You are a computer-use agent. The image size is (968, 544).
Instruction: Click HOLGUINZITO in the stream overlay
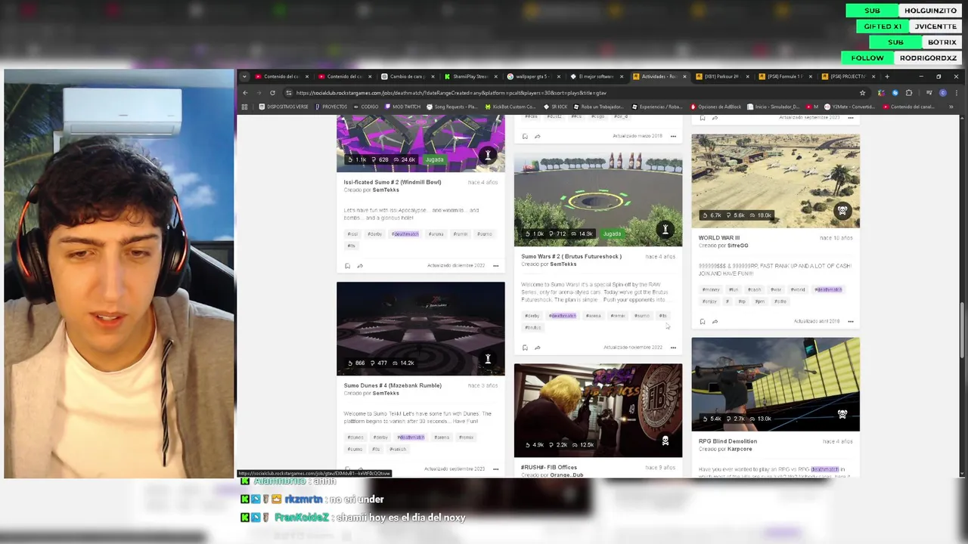pyautogui.click(x=930, y=11)
